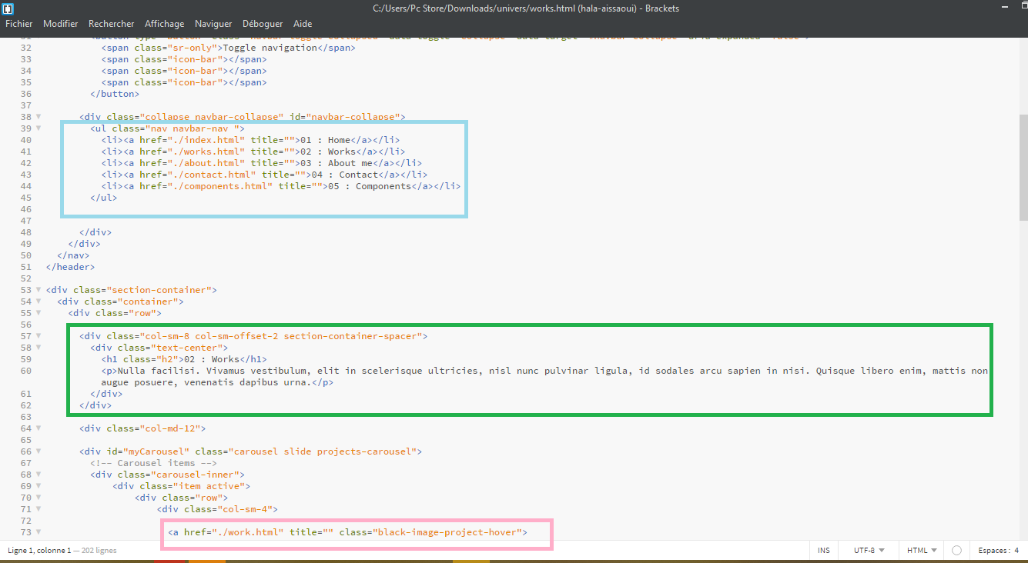Collapse the carousel-inner fold at line 68
Viewport: 1028px width, 563px height.
point(38,475)
